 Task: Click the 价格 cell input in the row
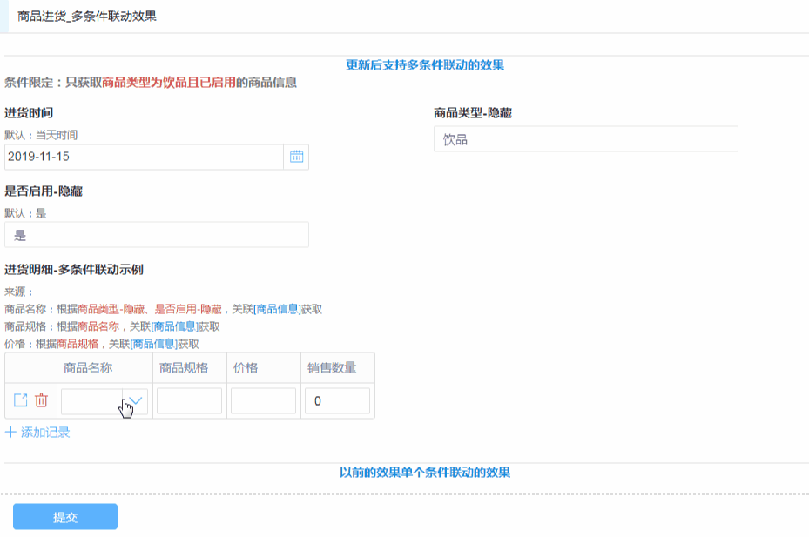click(x=263, y=400)
